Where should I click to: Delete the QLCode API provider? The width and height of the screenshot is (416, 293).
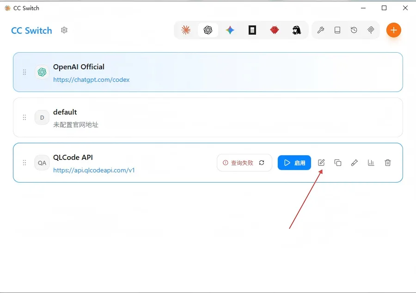(x=388, y=163)
